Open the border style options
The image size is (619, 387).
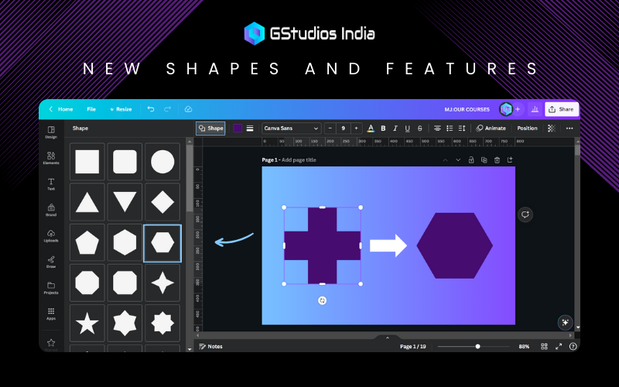(x=250, y=128)
